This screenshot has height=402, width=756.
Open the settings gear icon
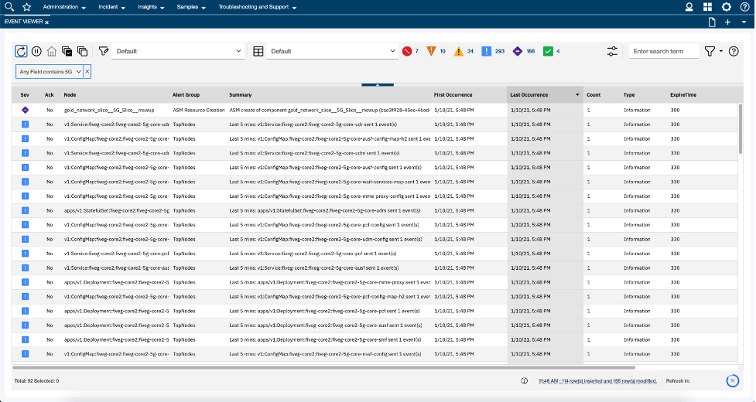pos(726,7)
